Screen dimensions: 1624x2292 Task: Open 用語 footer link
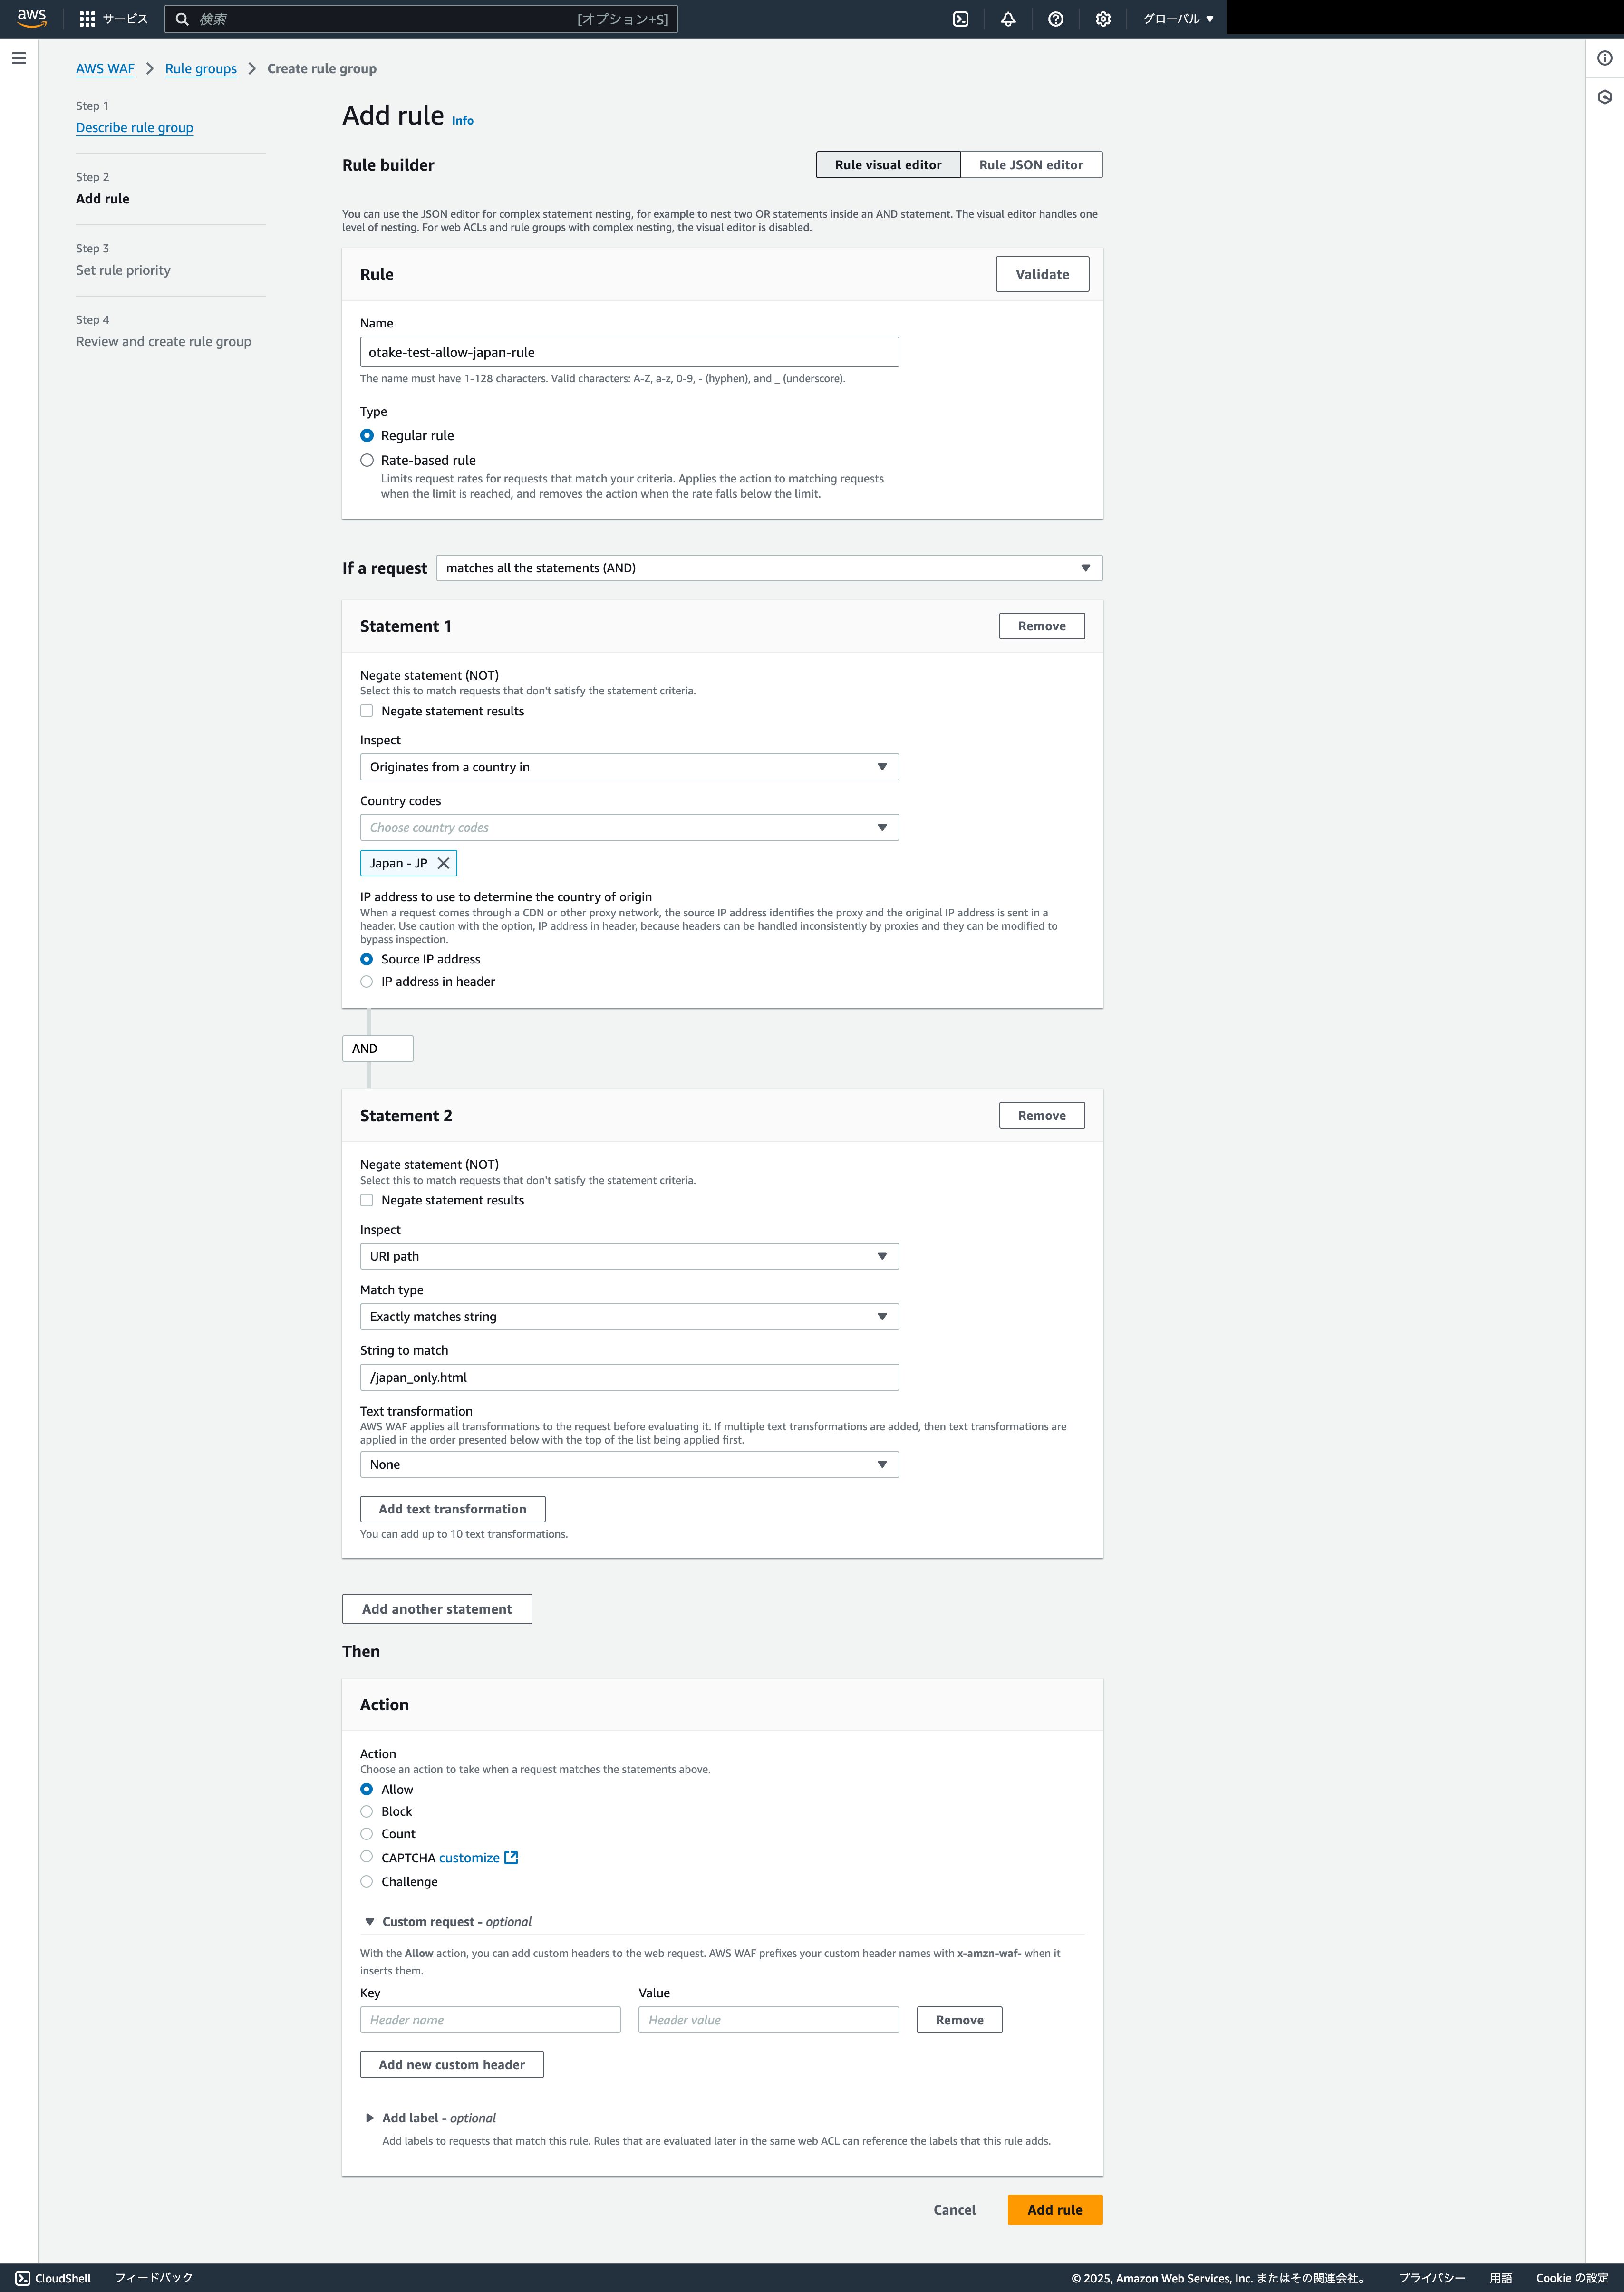coord(1500,2278)
